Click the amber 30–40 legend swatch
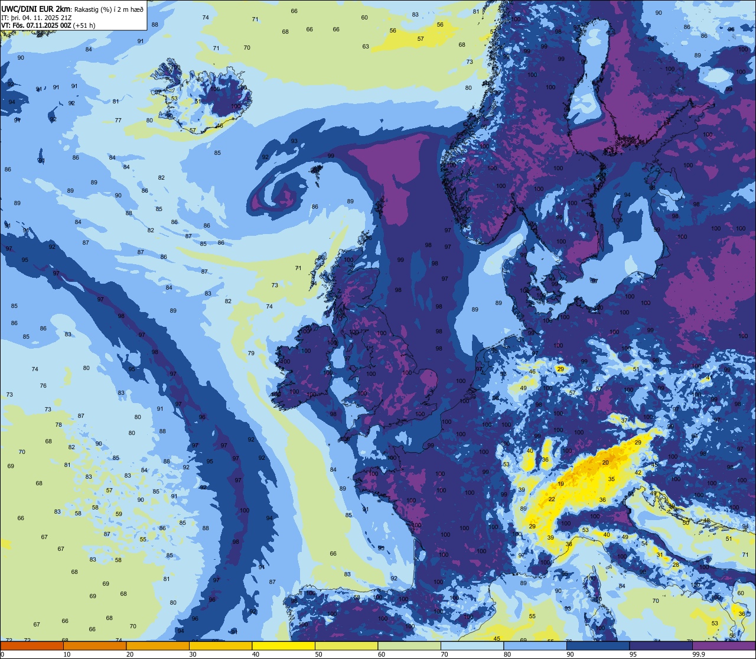Screen dimensions: 756x659 [x=220, y=645]
